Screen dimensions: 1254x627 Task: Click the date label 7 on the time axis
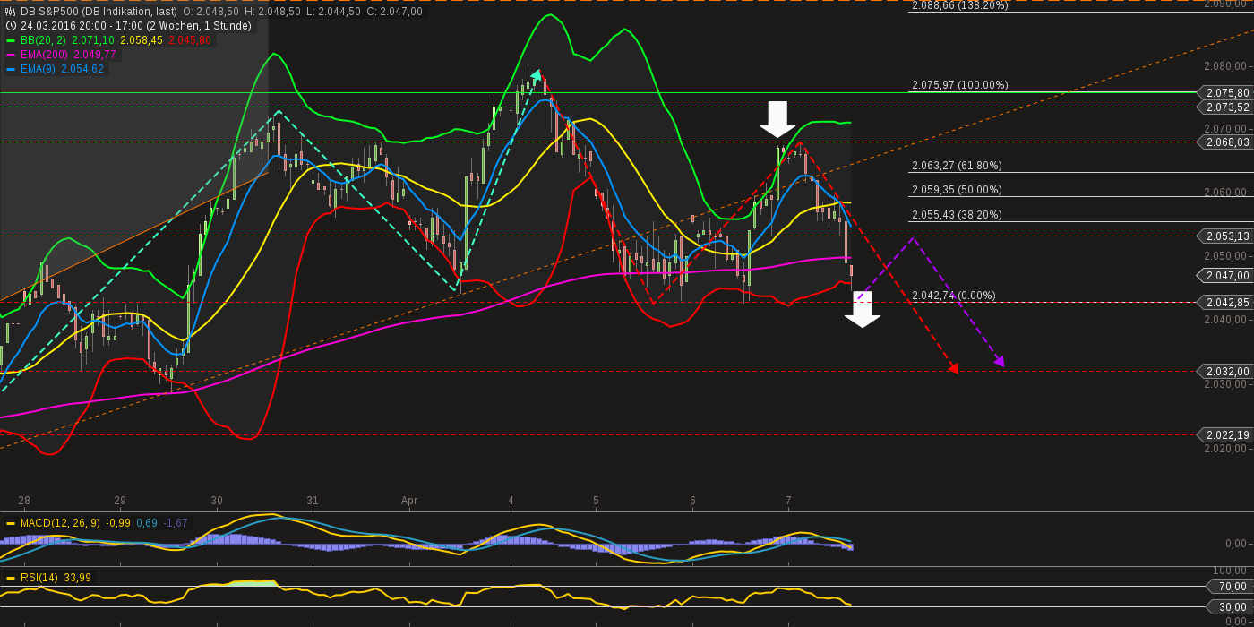[x=788, y=501]
